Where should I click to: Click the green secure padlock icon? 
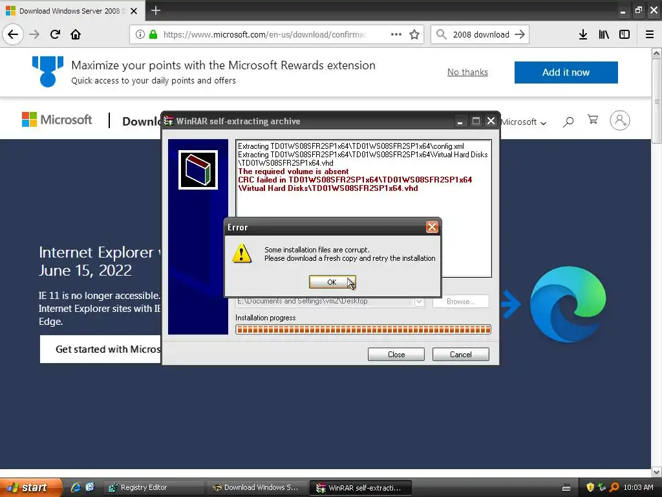pyautogui.click(x=153, y=34)
